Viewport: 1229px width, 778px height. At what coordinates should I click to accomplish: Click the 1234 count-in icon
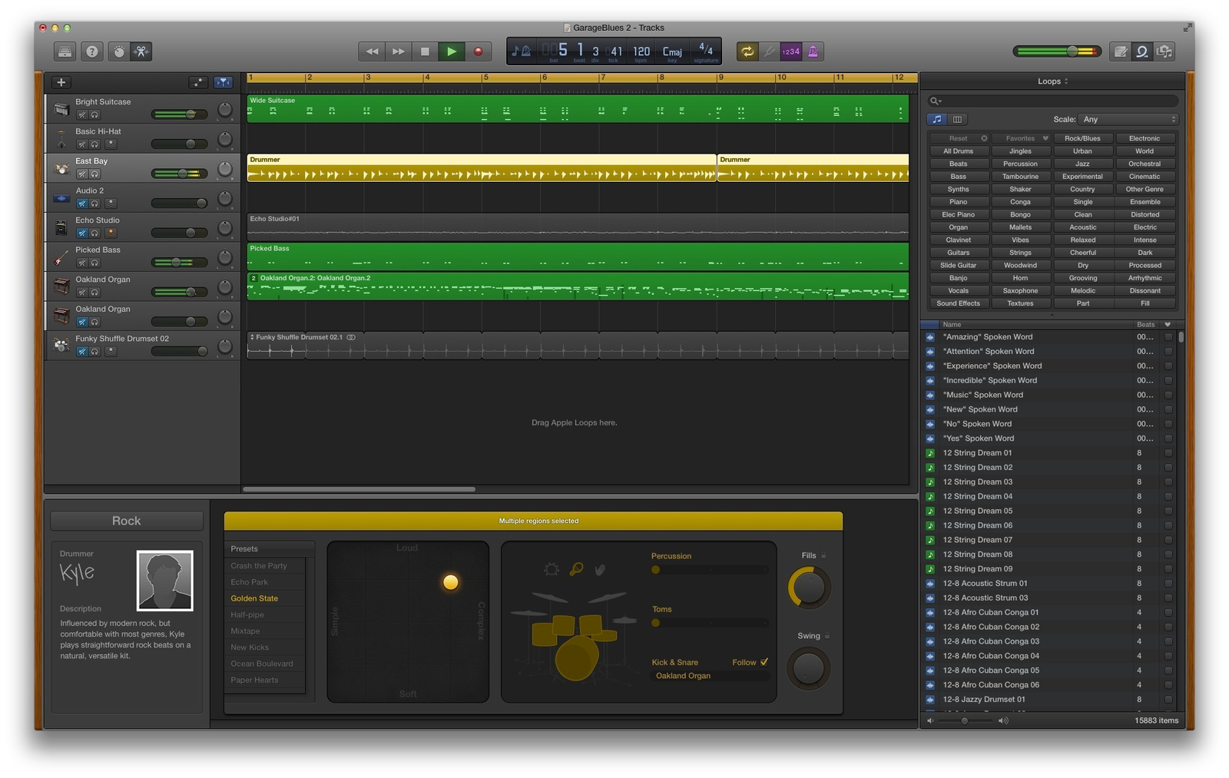click(790, 51)
